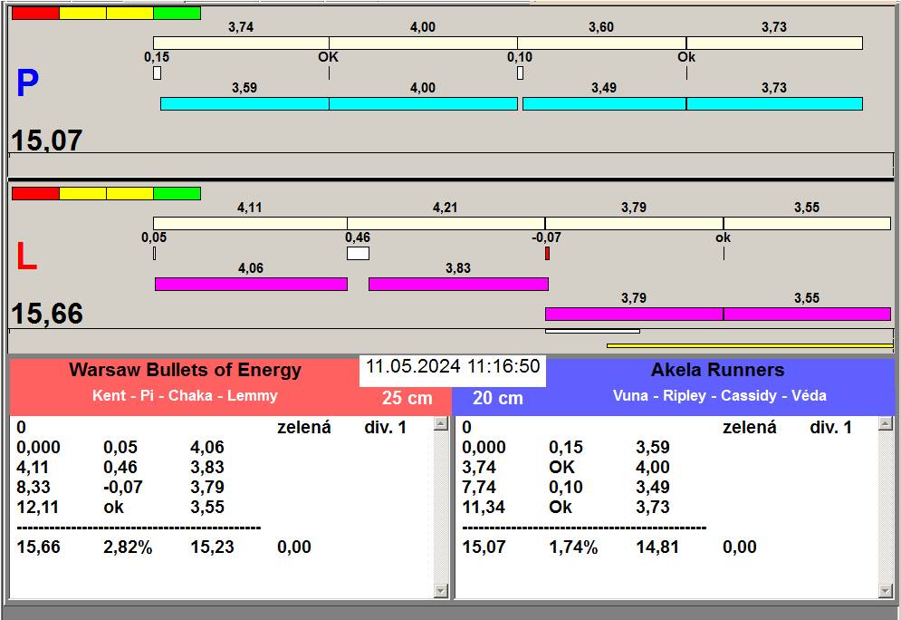Click the 15,07 total time in lane P
This screenshot has height=620, width=901.
pos(47,140)
